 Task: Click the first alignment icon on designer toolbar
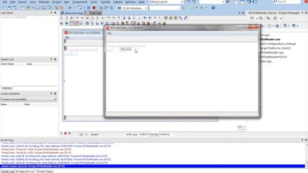(62, 18)
